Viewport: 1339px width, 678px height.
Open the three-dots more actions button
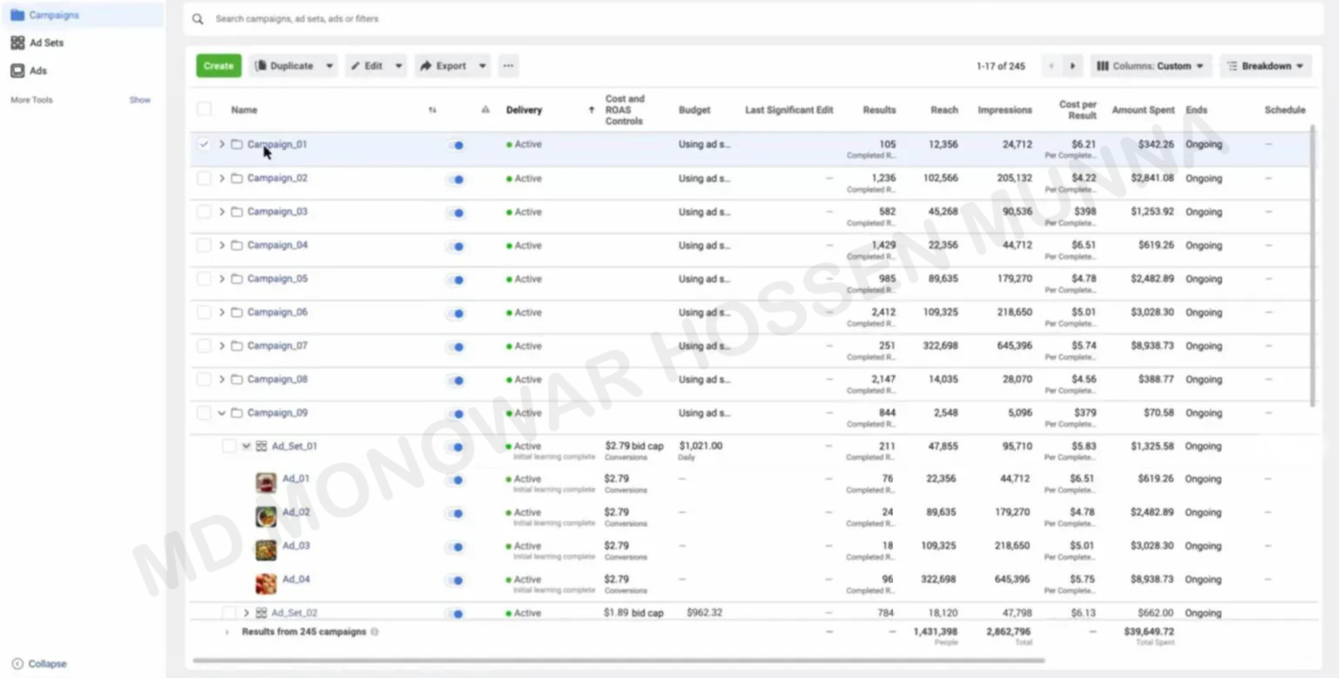508,65
